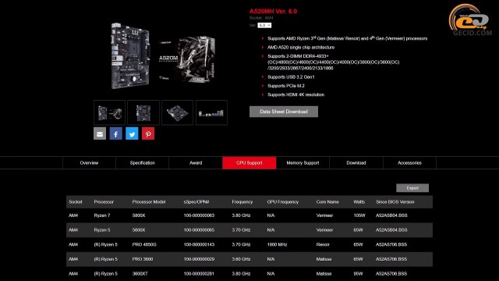The width and height of the screenshot is (499, 281).
Task: Click the Supports HDMI 4K resolution line
Action: point(296,94)
